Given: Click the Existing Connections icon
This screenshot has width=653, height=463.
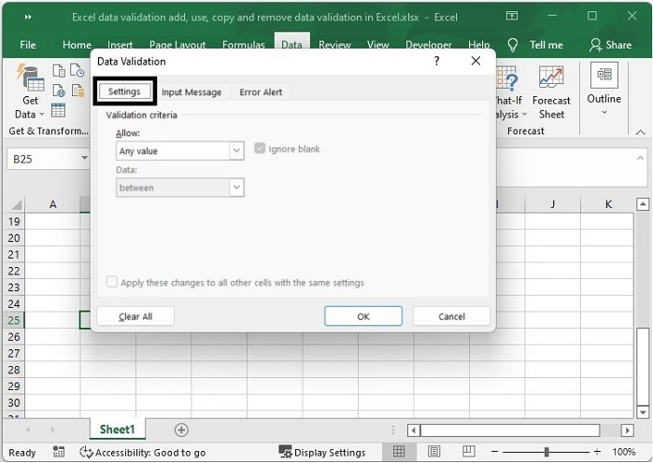Looking at the screenshot, I should 78,91.
